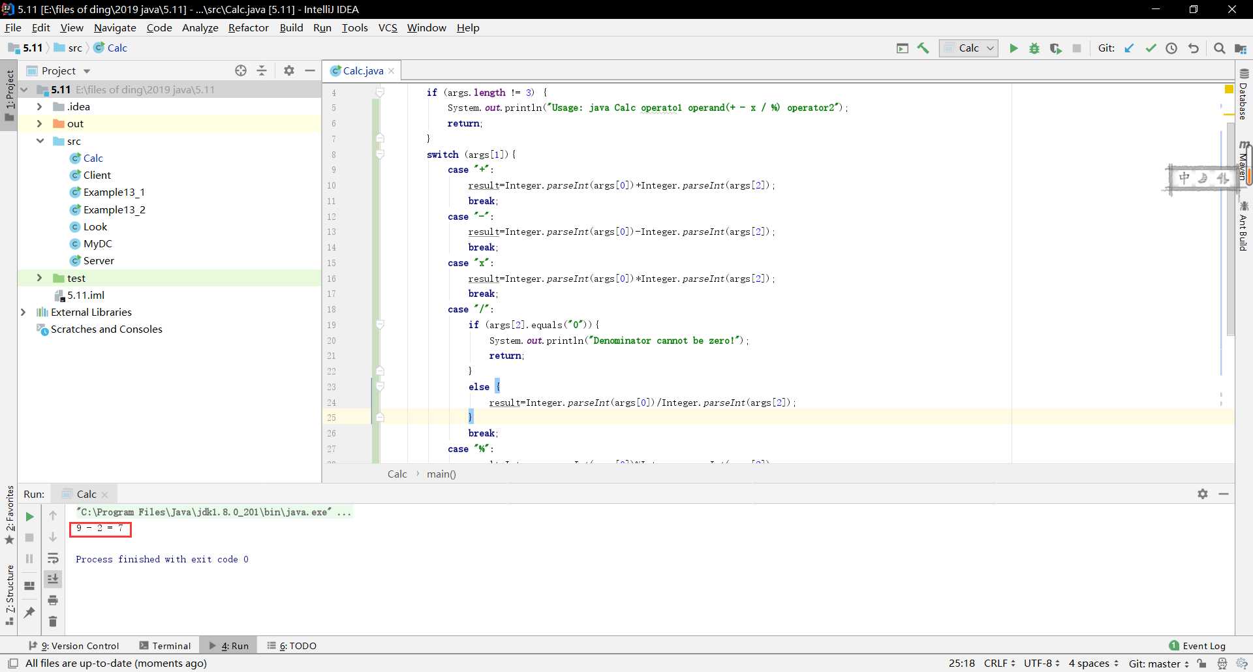Screen dimensions: 1253x672
Task: Click the toolbar Stop square icon
Action: coord(1077,48)
